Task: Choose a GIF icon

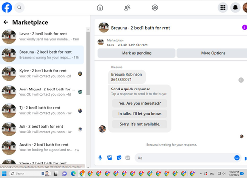Action: click(x=128, y=158)
